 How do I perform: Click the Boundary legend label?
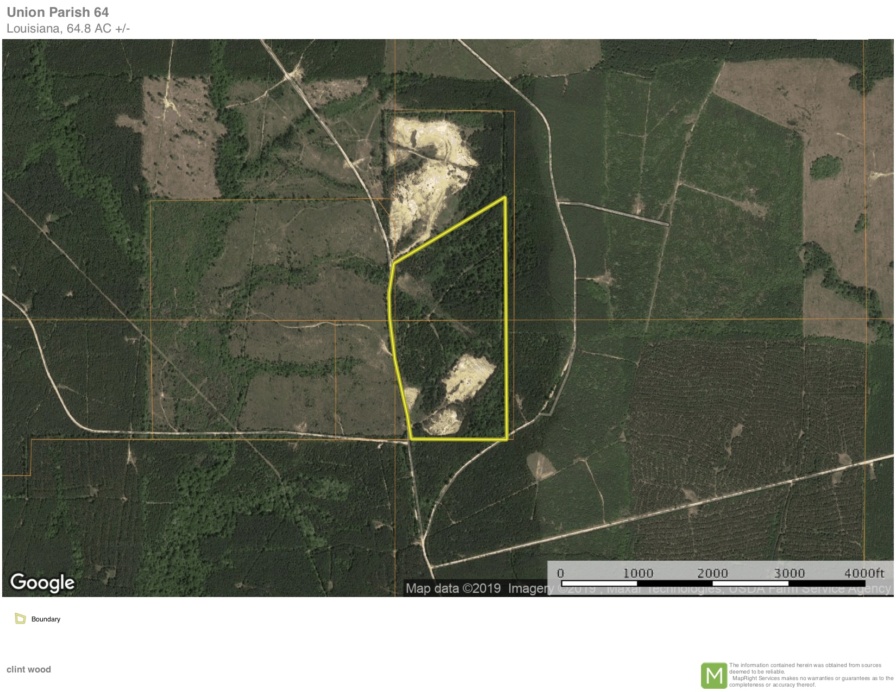point(46,619)
